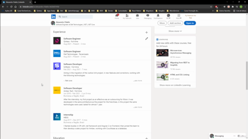This screenshot has width=248, height=139.
Task: Click the page vertical scrollbar
Action: tap(247, 76)
